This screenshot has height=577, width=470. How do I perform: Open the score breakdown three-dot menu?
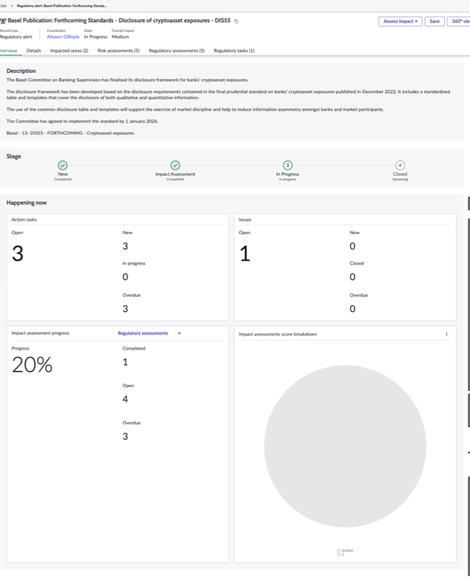[x=446, y=334]
